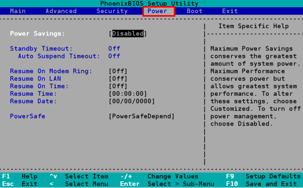Select the Auto Suspend Timeout Off value
The width and height of the screenshot is (303, 188).
114,56
